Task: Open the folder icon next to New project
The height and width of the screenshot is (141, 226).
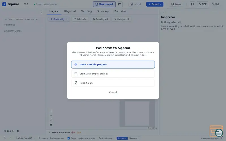Action: pyautogui.click(x=119, y=4)
